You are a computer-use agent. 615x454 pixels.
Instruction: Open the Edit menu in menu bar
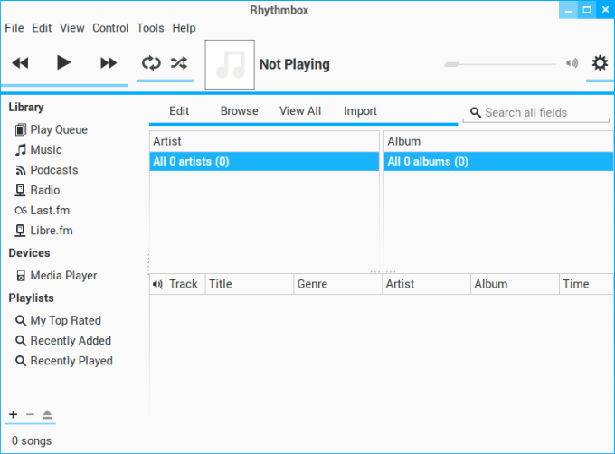(x=42, y=28)
